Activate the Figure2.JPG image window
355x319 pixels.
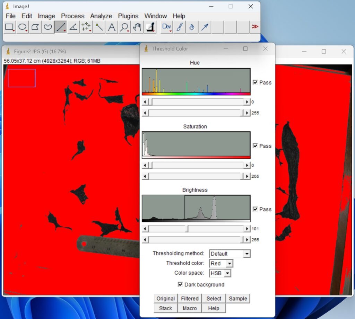(x=52, y=51)
